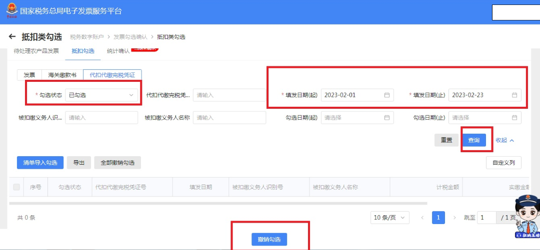Focus the 被扣缴义务人识别号 input field
Screen dimensions: 540x250
[x=101, y=118]
